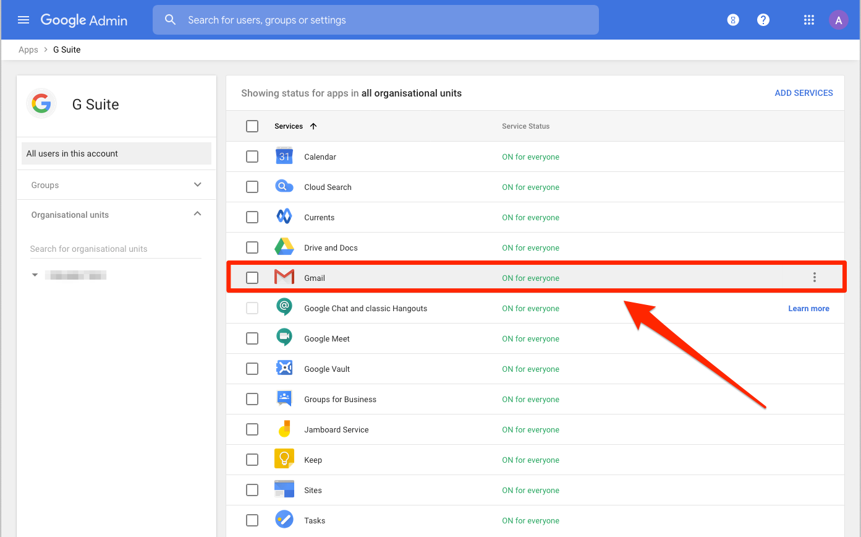Open the main hamburger menu
The height and width of the screenshot is (537, 861).
pyautogui.click(x=23, y=20)
